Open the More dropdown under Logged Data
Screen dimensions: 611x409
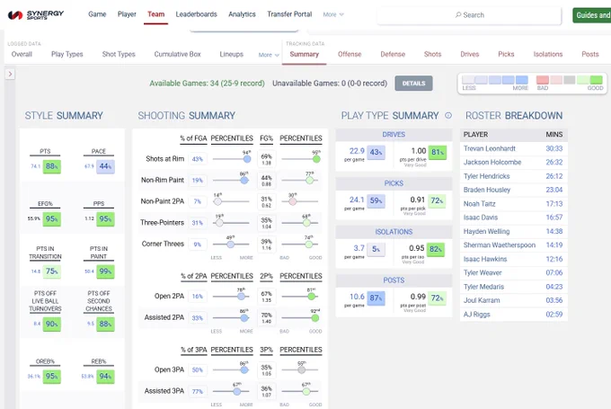[x=269, y=55]
